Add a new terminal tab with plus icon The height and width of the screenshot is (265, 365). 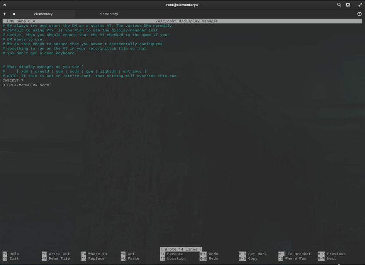pos(5,14)
